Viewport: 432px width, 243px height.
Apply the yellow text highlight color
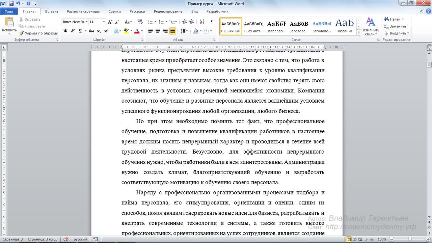[126, 31]
